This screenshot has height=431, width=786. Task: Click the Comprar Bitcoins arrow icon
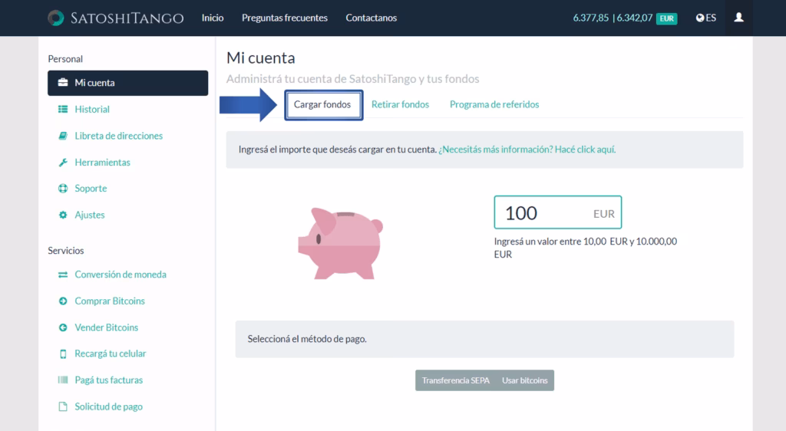(63, 301)
